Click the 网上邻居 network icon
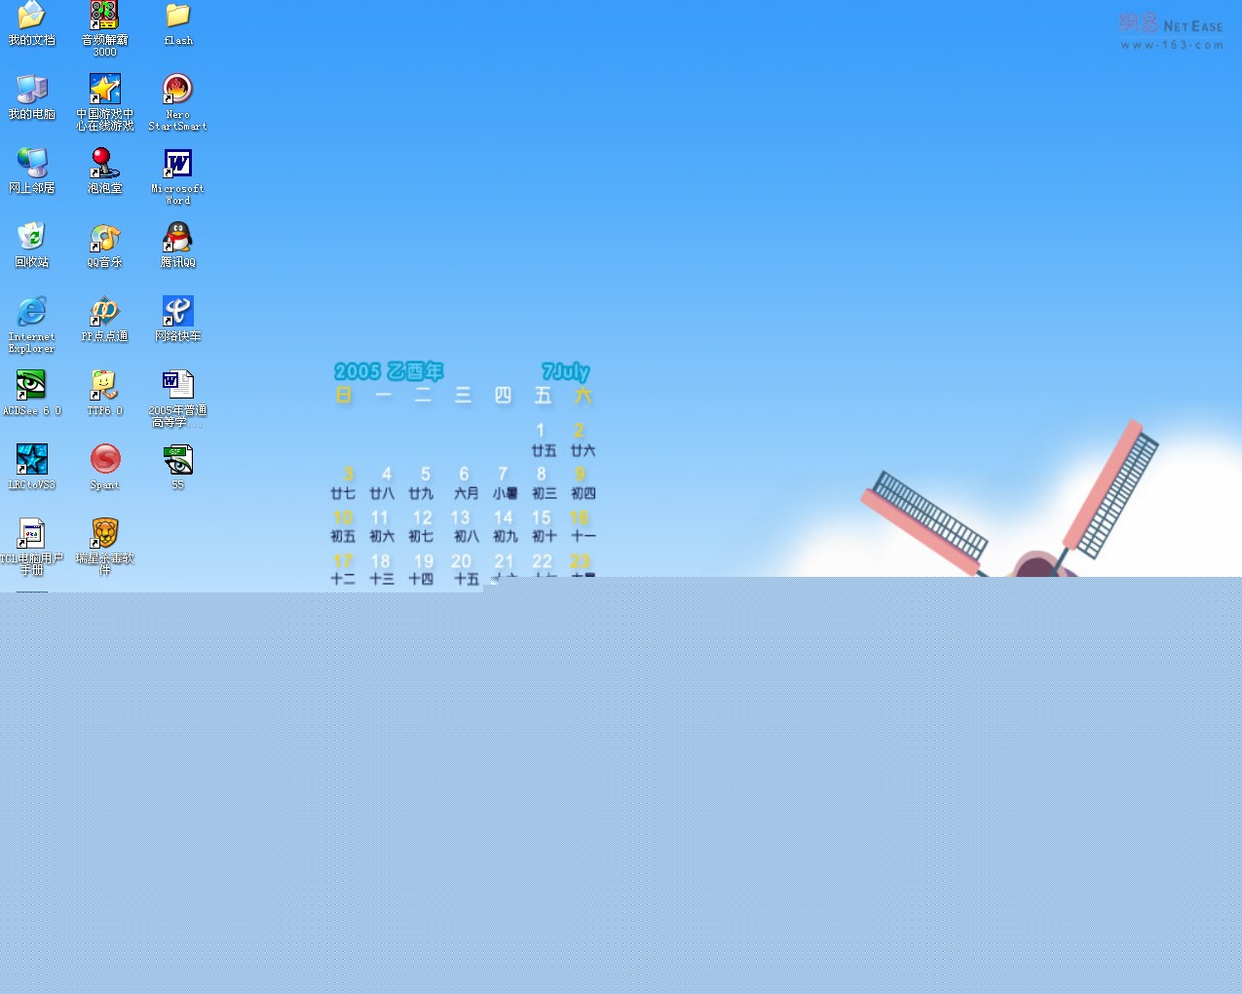Screen dimensions: 1242x994 click(x=31, y=164)
